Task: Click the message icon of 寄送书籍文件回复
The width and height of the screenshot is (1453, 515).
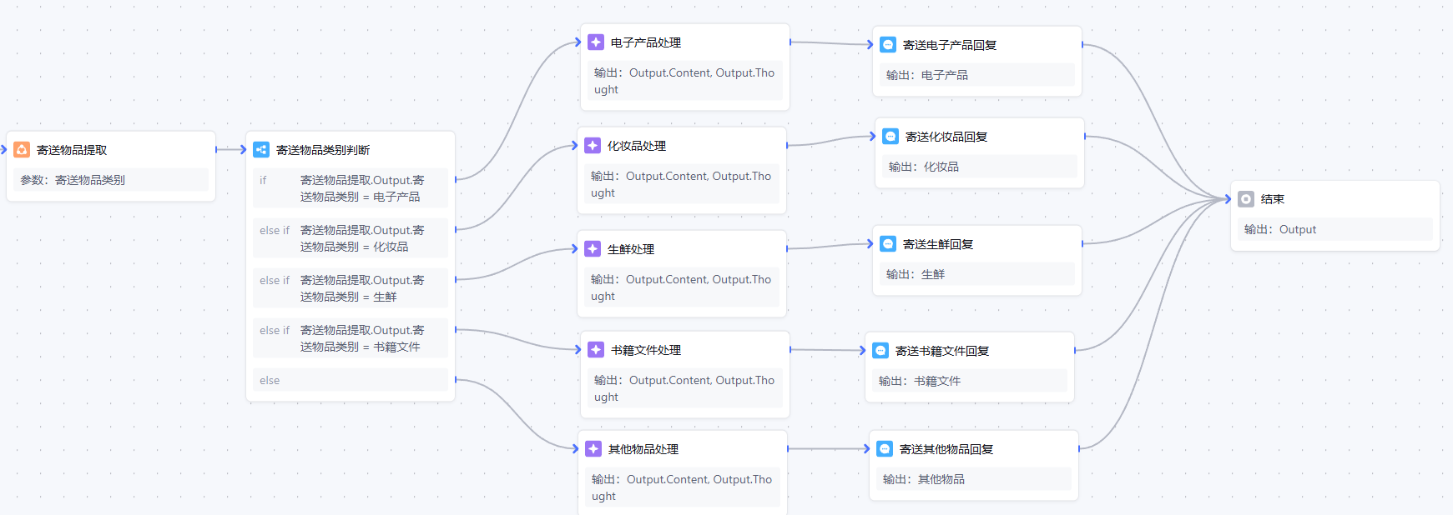Action: (880, 351)
